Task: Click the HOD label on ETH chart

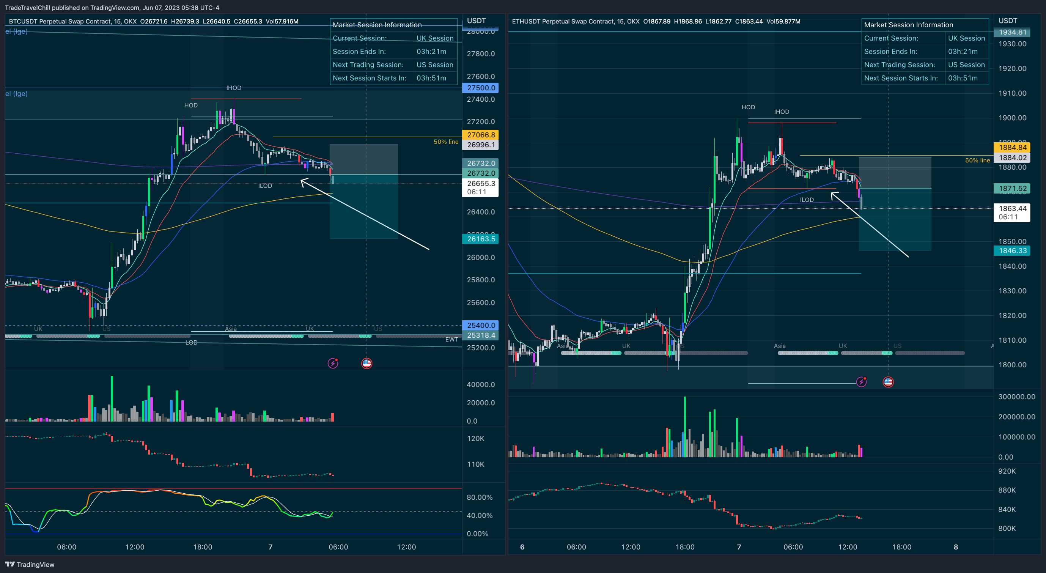Action: (x=748, y=107)
